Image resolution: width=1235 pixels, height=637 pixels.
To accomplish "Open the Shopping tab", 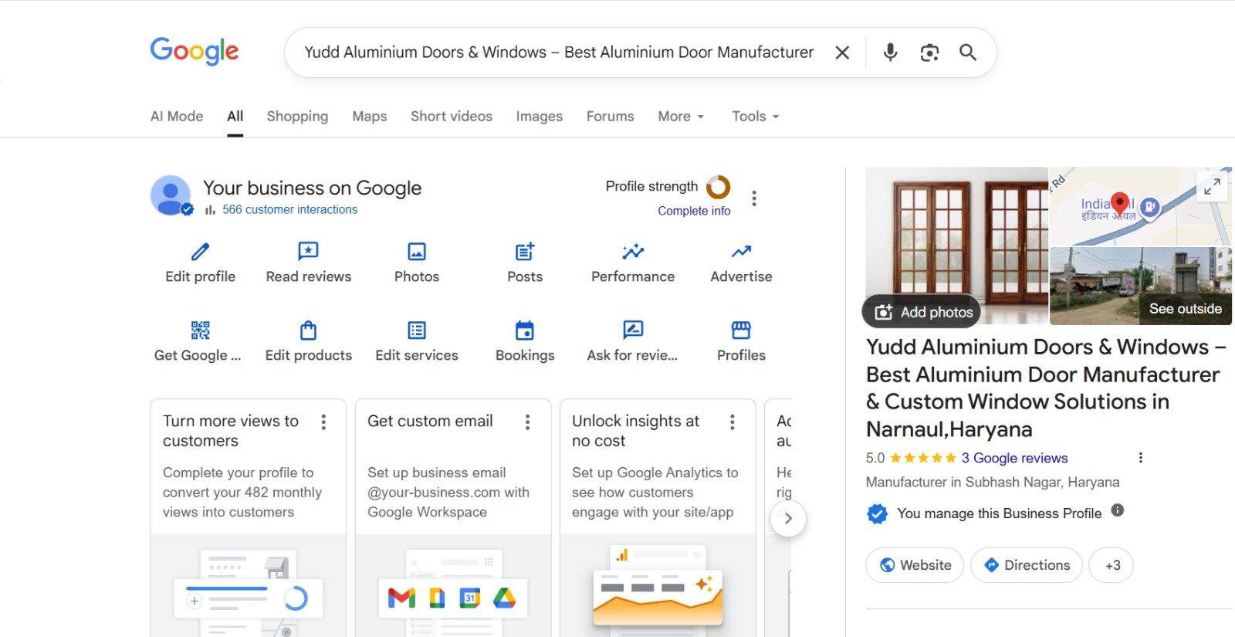I will [x=297, y=116].
